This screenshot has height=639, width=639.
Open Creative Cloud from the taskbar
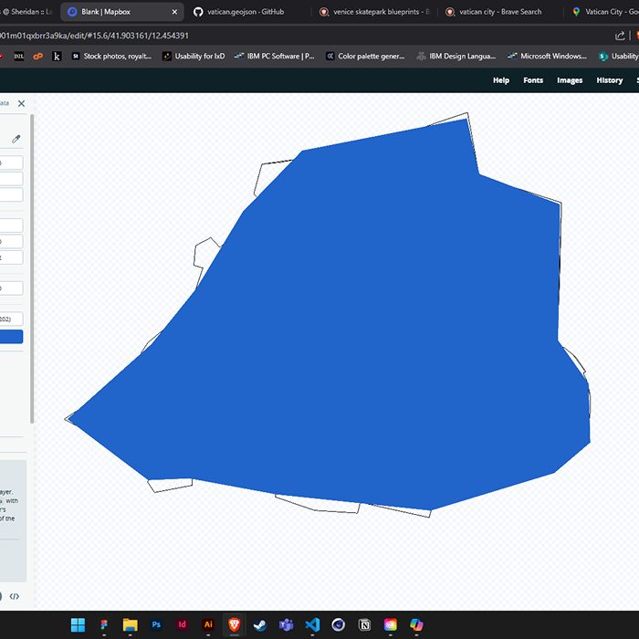click(391, 624)
